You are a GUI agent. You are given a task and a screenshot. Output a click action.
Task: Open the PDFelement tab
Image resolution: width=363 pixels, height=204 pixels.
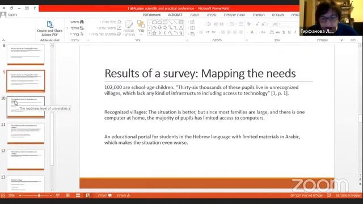(151, 15)
